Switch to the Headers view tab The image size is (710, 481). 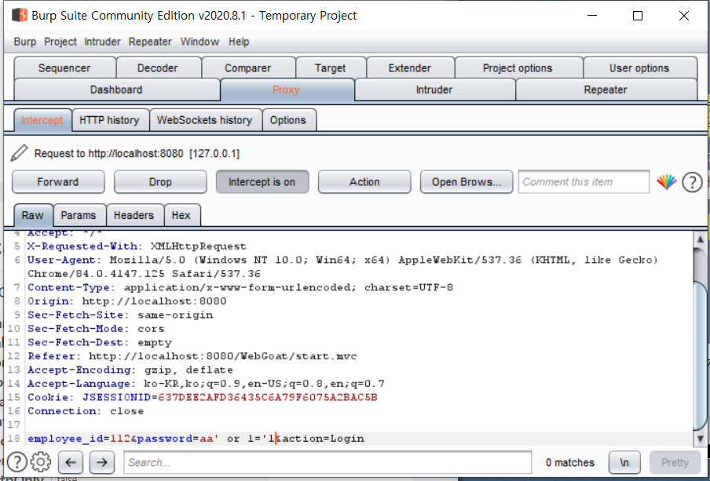(x=134, y=215)
